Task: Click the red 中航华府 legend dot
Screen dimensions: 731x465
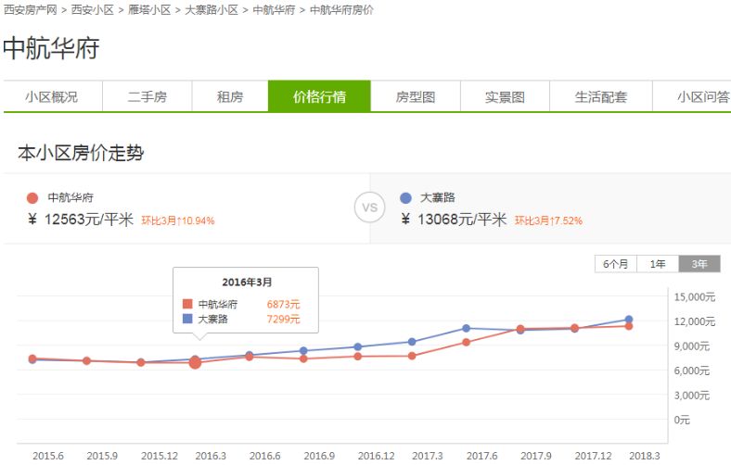Action: (x=32, y=198)
